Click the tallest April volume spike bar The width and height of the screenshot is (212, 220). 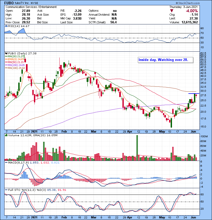137,148
